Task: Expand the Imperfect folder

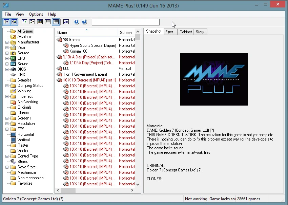Action: coord(7,96)
